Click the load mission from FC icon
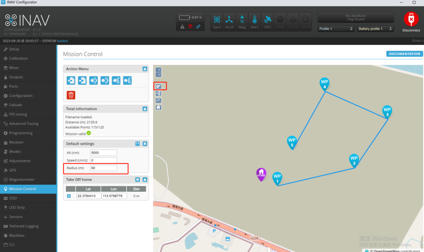 click(94, 81)
